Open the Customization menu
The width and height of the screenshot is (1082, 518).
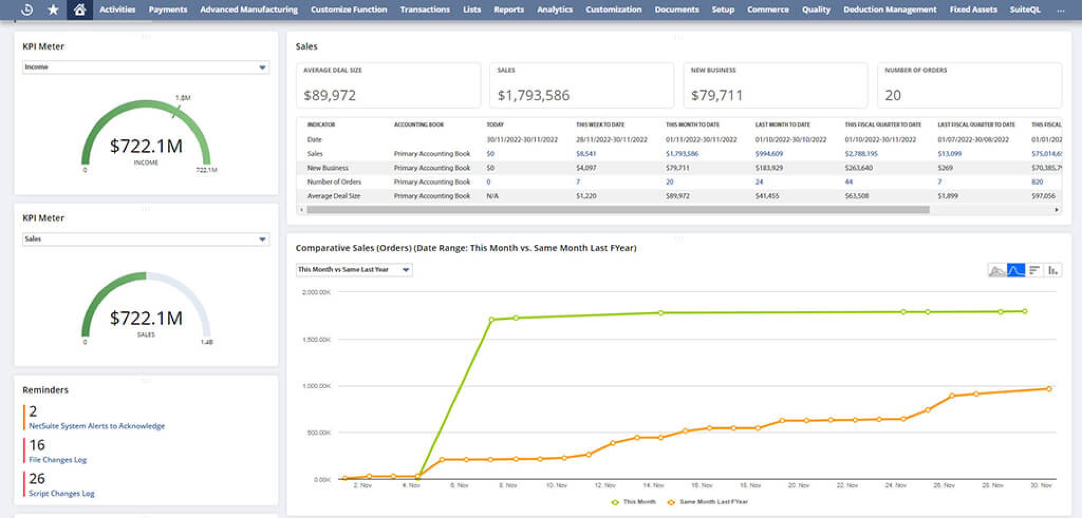613,9
